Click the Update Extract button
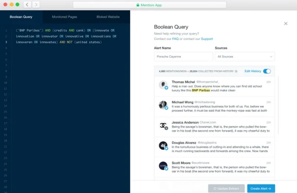Screen dimensions: 297x193 click(226, 189)
